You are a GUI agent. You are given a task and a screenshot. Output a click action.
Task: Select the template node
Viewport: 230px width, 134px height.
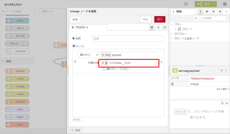[17, 102]
